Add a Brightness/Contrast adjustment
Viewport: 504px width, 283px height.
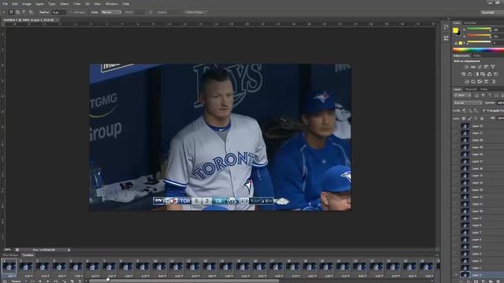tap(466, 67)
